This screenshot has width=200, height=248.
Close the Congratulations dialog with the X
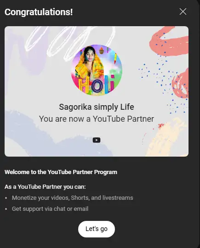click(183, 11)
